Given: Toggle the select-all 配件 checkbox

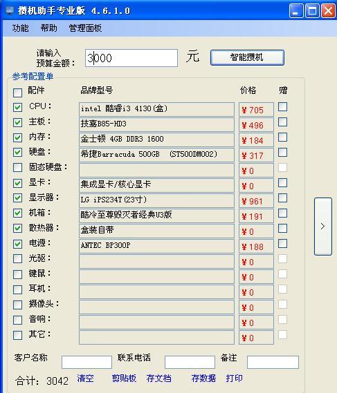Looking at the screenshot, I should [x=17, y=93].
